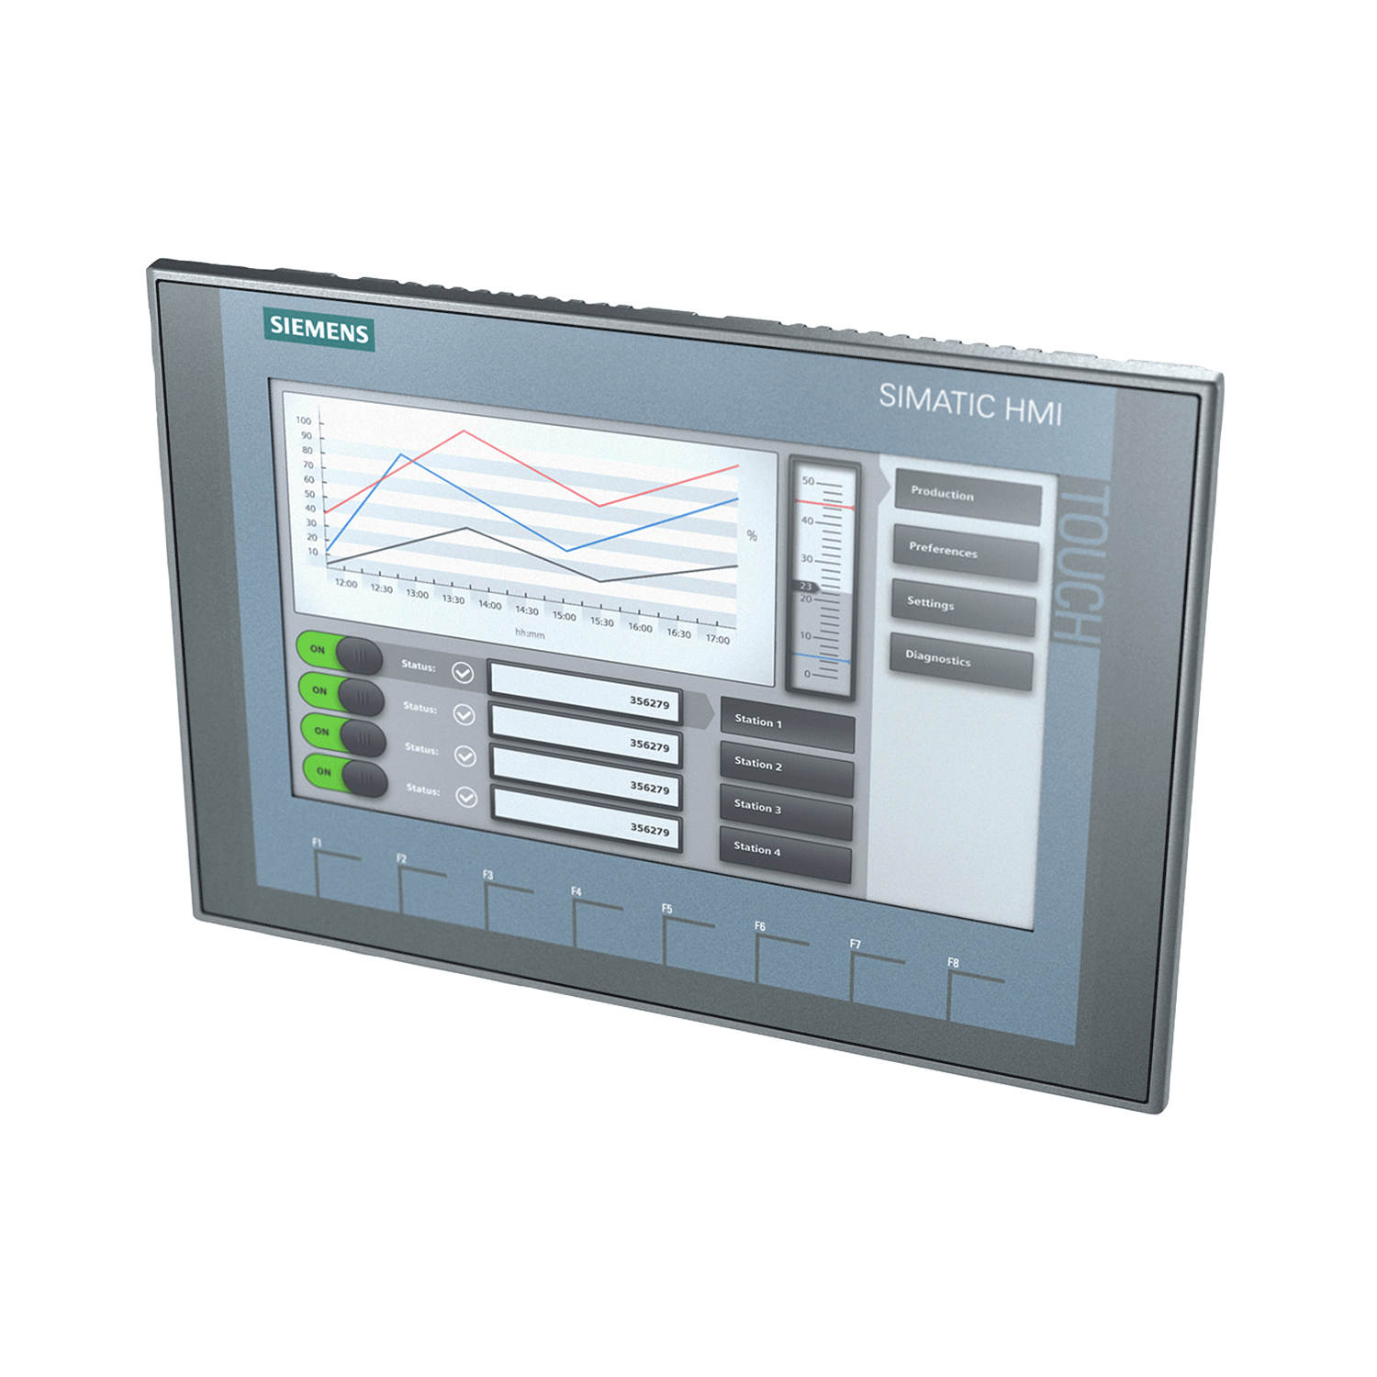Click the second Status checkmark icon
1377x1377 pixels.
coord(465,714)
